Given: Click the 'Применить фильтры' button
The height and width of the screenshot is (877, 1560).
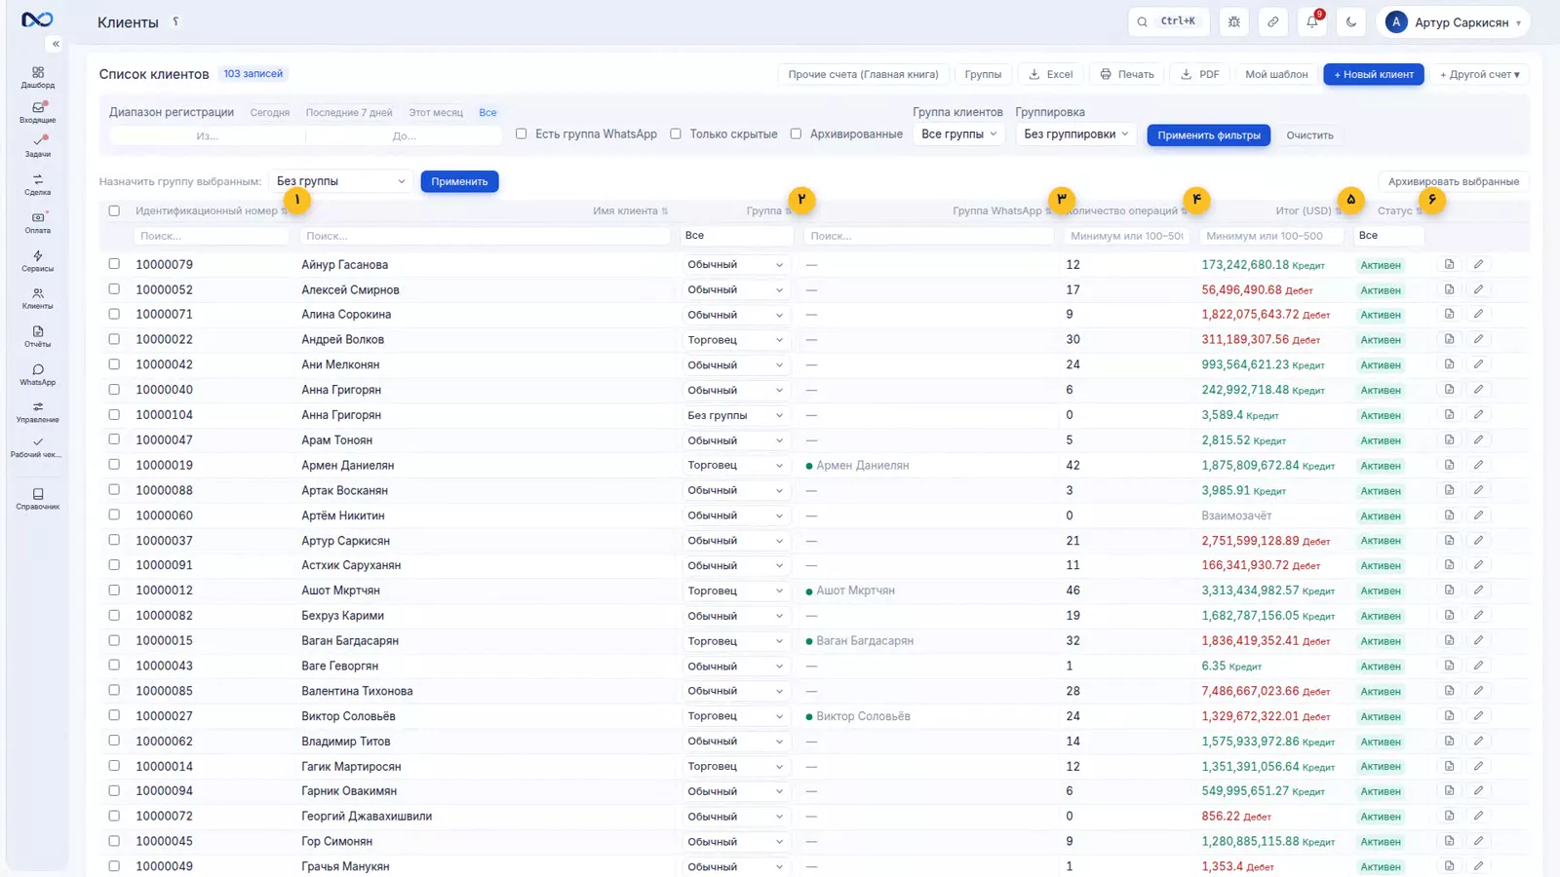Looking at the screenshot, I should 1209,135.
